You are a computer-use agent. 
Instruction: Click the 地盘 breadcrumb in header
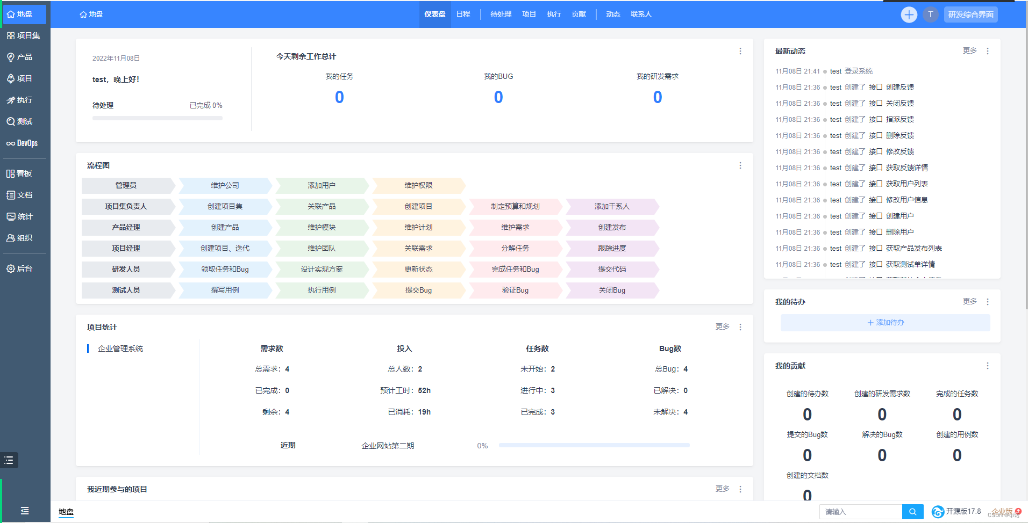pyautogui.click(x=91, y=14)
